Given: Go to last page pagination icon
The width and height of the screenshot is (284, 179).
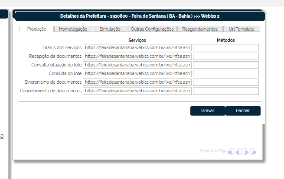Looking at the screenshot, I should pos(253,152).
